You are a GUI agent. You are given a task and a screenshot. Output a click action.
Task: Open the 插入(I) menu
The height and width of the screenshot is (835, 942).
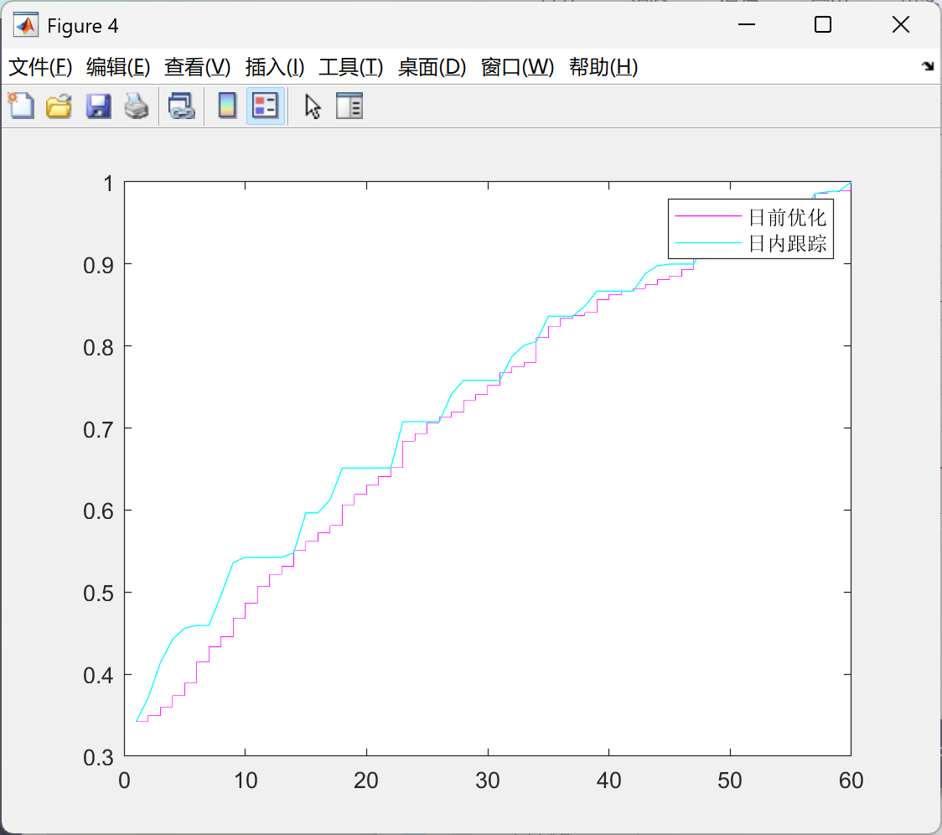(x=275, y=67)
